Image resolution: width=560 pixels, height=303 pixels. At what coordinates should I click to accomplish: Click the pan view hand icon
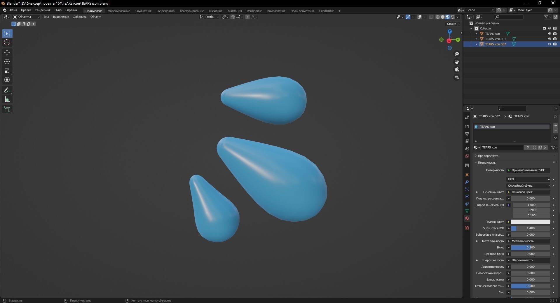click(x=457, y=62)
